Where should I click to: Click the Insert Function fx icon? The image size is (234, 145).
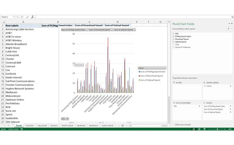32,17
